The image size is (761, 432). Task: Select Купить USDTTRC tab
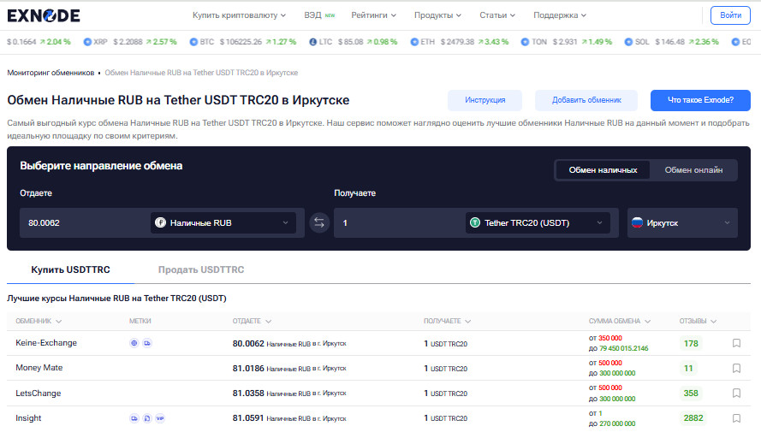[70, 269]
